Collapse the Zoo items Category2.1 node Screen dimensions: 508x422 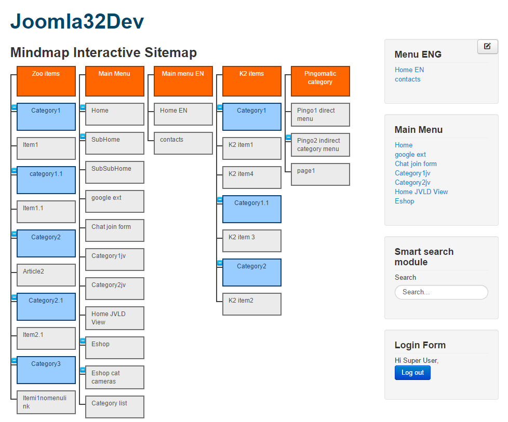[14, 297]
